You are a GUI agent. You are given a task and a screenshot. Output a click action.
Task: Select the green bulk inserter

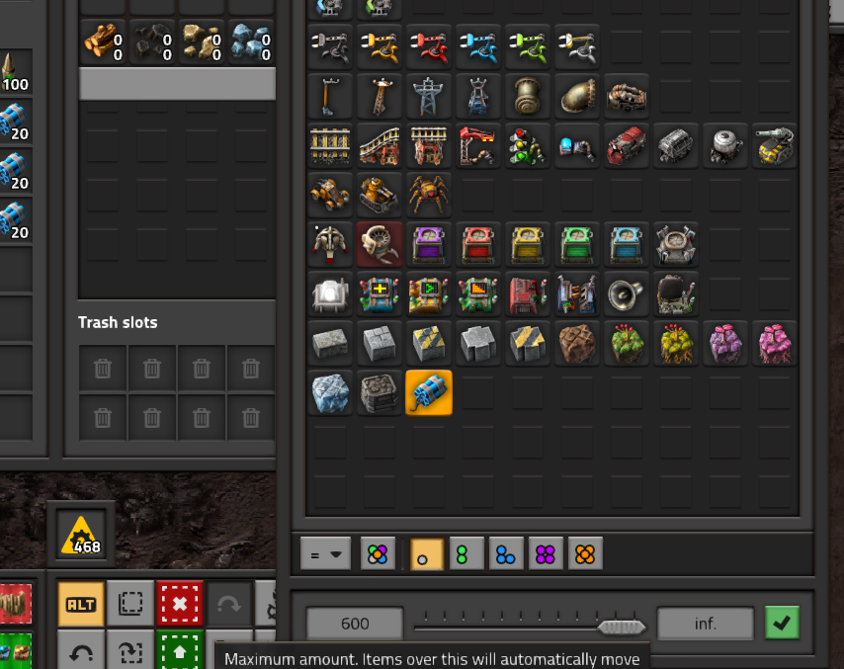(528, 46)
